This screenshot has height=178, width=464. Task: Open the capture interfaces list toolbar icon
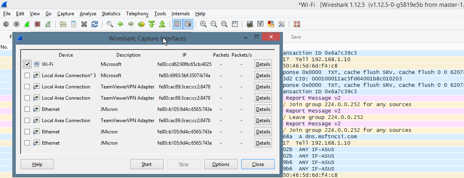pyautogui.click(x=6, y=24)
